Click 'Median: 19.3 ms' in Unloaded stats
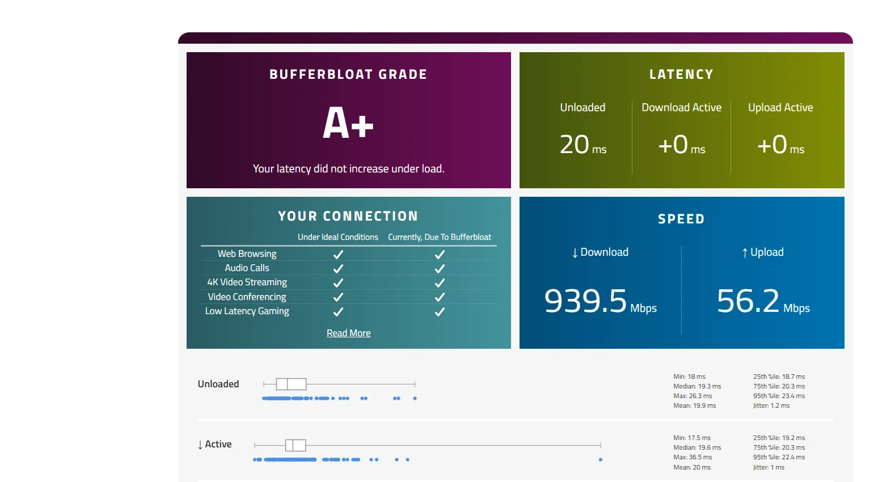This screenshot has width=874, height=482. (697, 386)
